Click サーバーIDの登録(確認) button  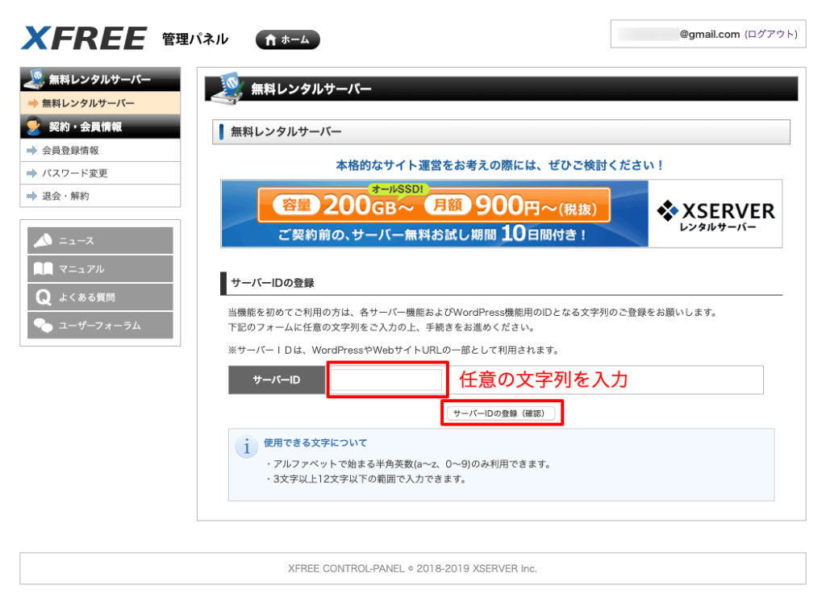[x=501, y=413]
